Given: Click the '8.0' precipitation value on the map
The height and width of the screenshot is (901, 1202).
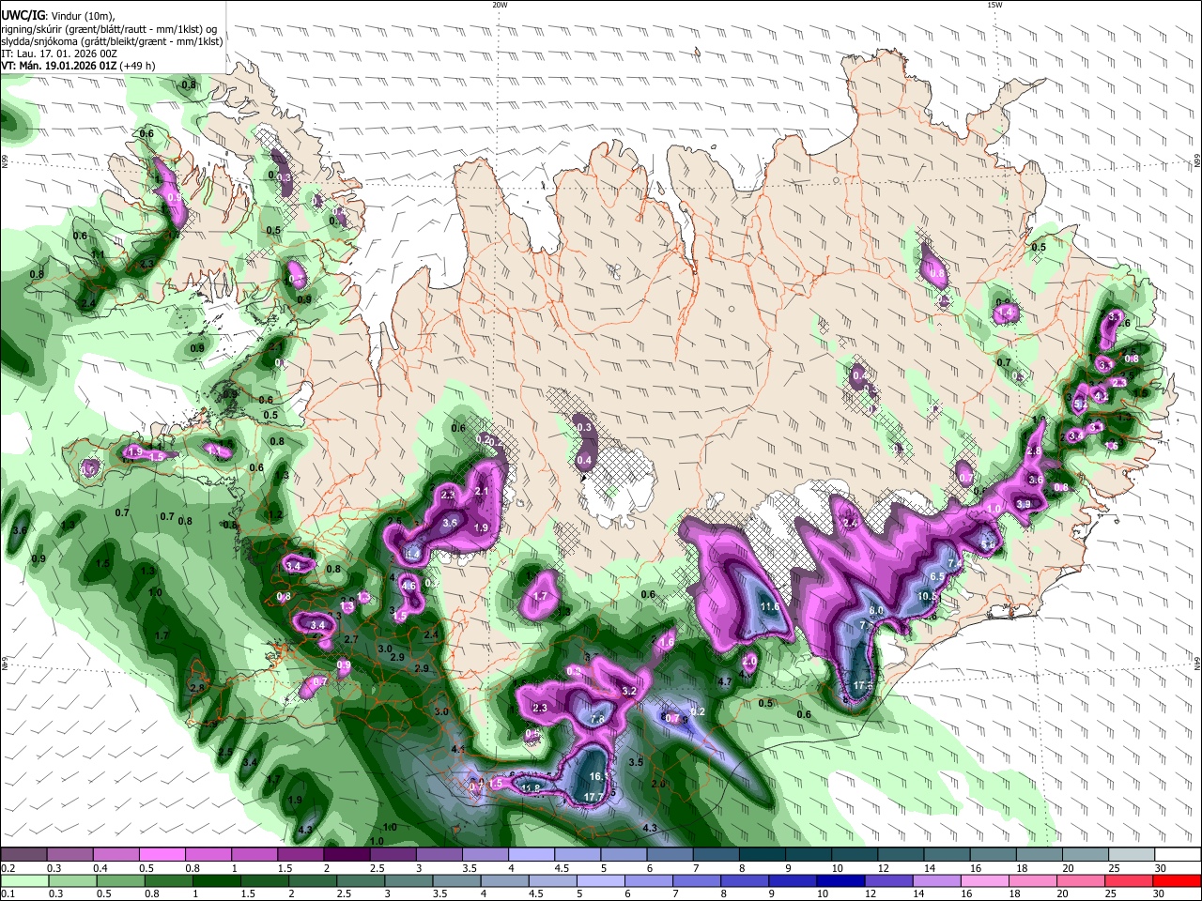Looking at the screenshot, I should coord(876,611).
